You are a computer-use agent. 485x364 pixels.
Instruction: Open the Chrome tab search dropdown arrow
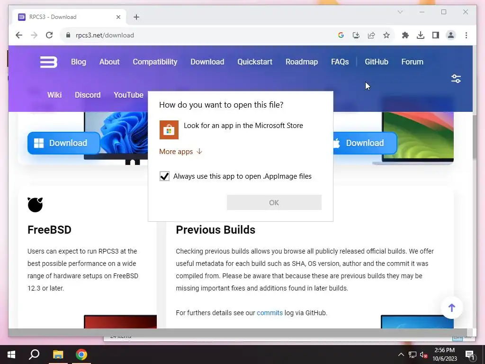point(400,12)
